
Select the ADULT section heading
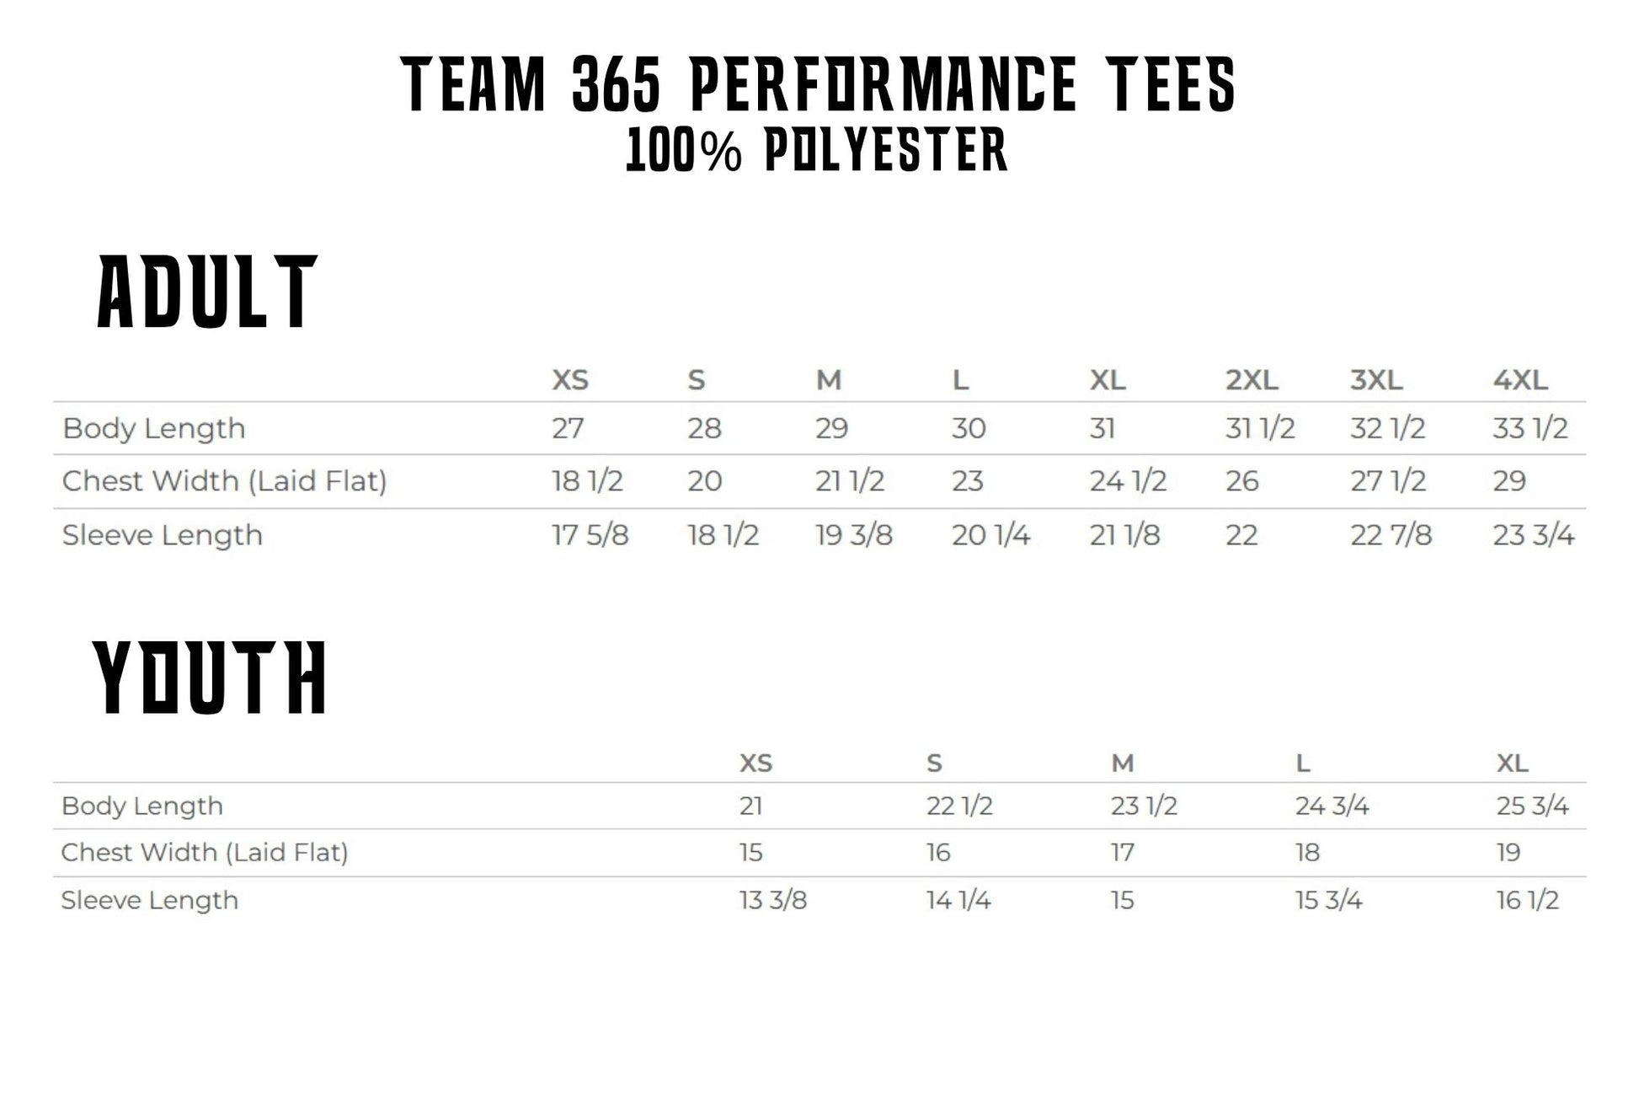207,292
